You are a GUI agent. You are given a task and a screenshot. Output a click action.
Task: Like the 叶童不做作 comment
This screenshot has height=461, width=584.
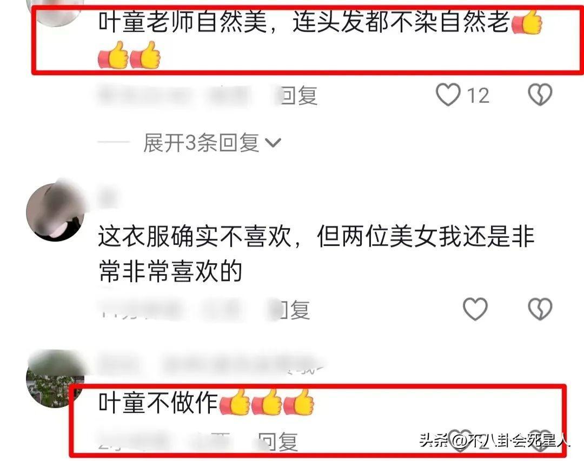pos(460,440)
